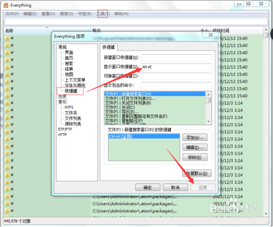Click the 显示包含的命令 filter field
Image resolution: width=273 pixels, height=227 pixels.
(x=176, y=86)
